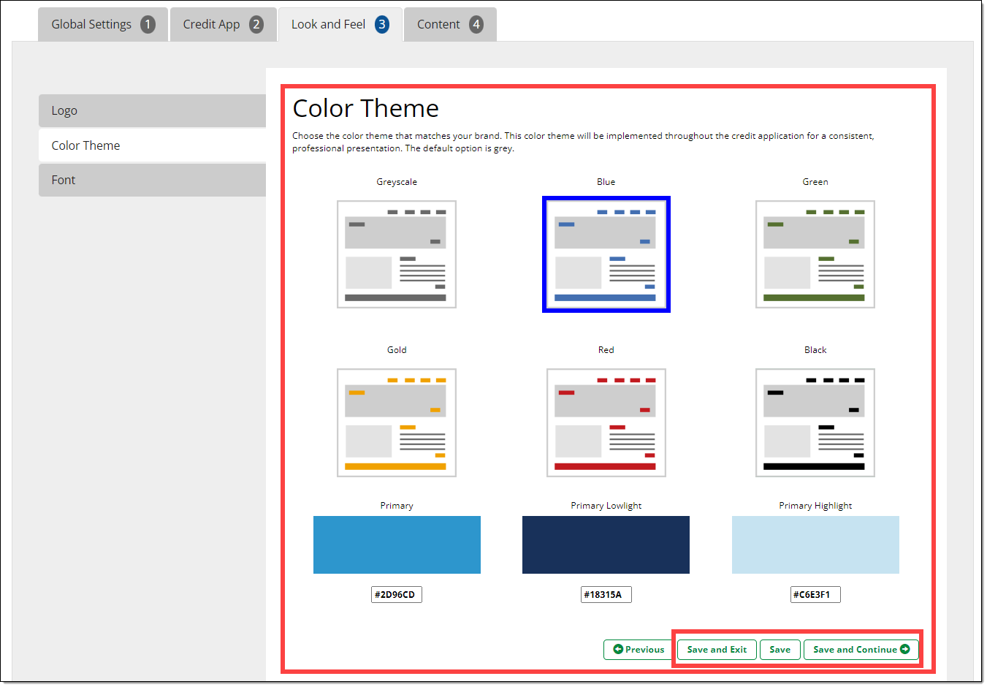This screenshot has width=987, height=687.
Task: Choose the Blue color theme thumbnail
Action: [x=606, y=254]
